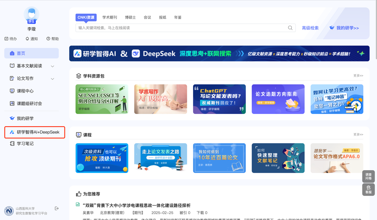377x220 pixels.
Task: Open 通知 notifications bell
Action: click(27, 39)
